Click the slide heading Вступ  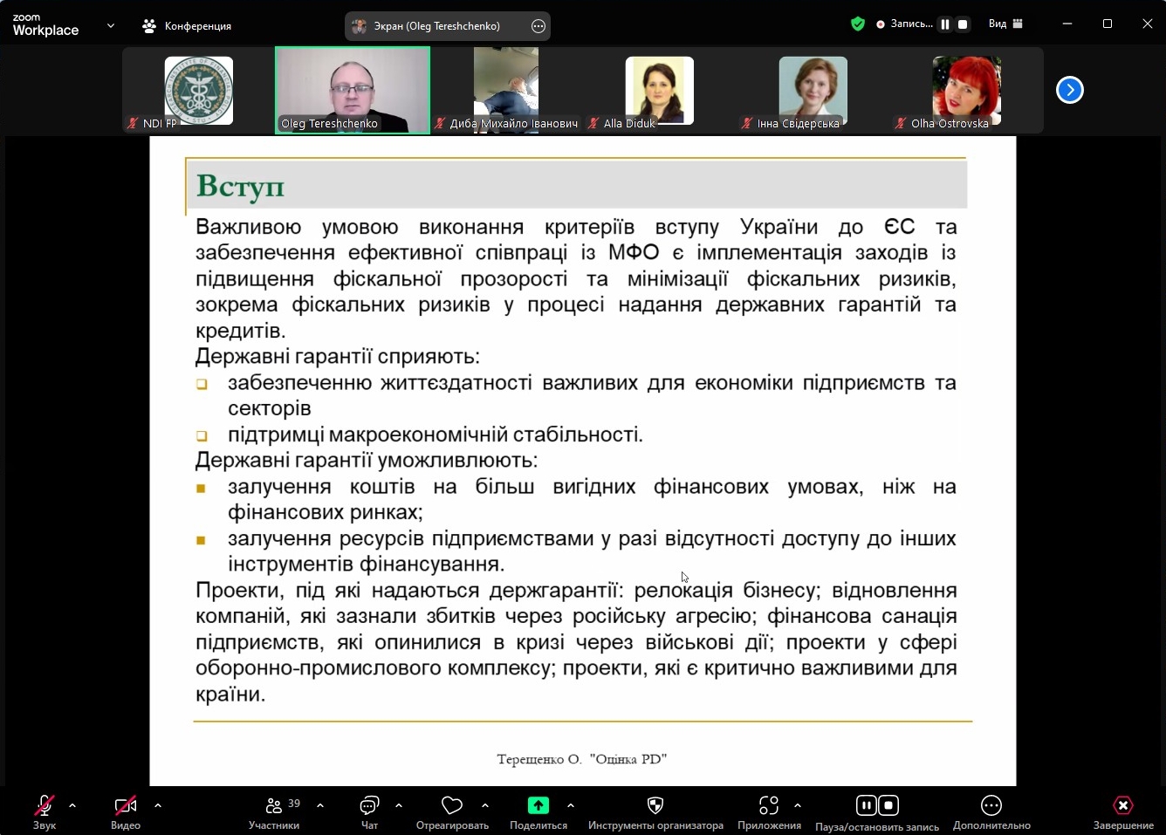pos(241,187)
